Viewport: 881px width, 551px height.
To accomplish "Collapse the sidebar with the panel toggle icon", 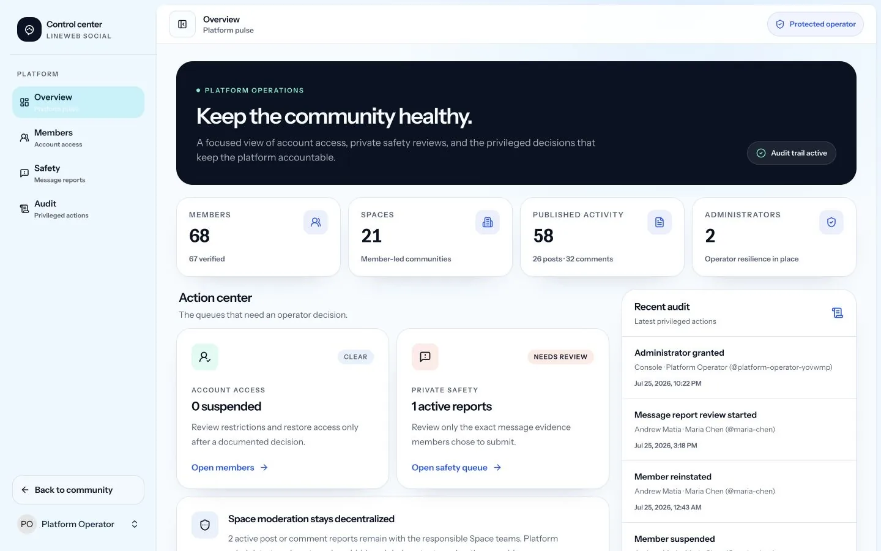I will (x=182, y=24).
